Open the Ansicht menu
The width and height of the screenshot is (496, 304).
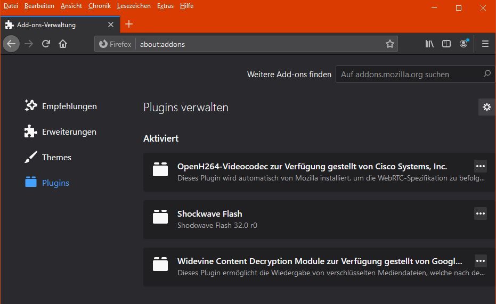pos(71,6)
